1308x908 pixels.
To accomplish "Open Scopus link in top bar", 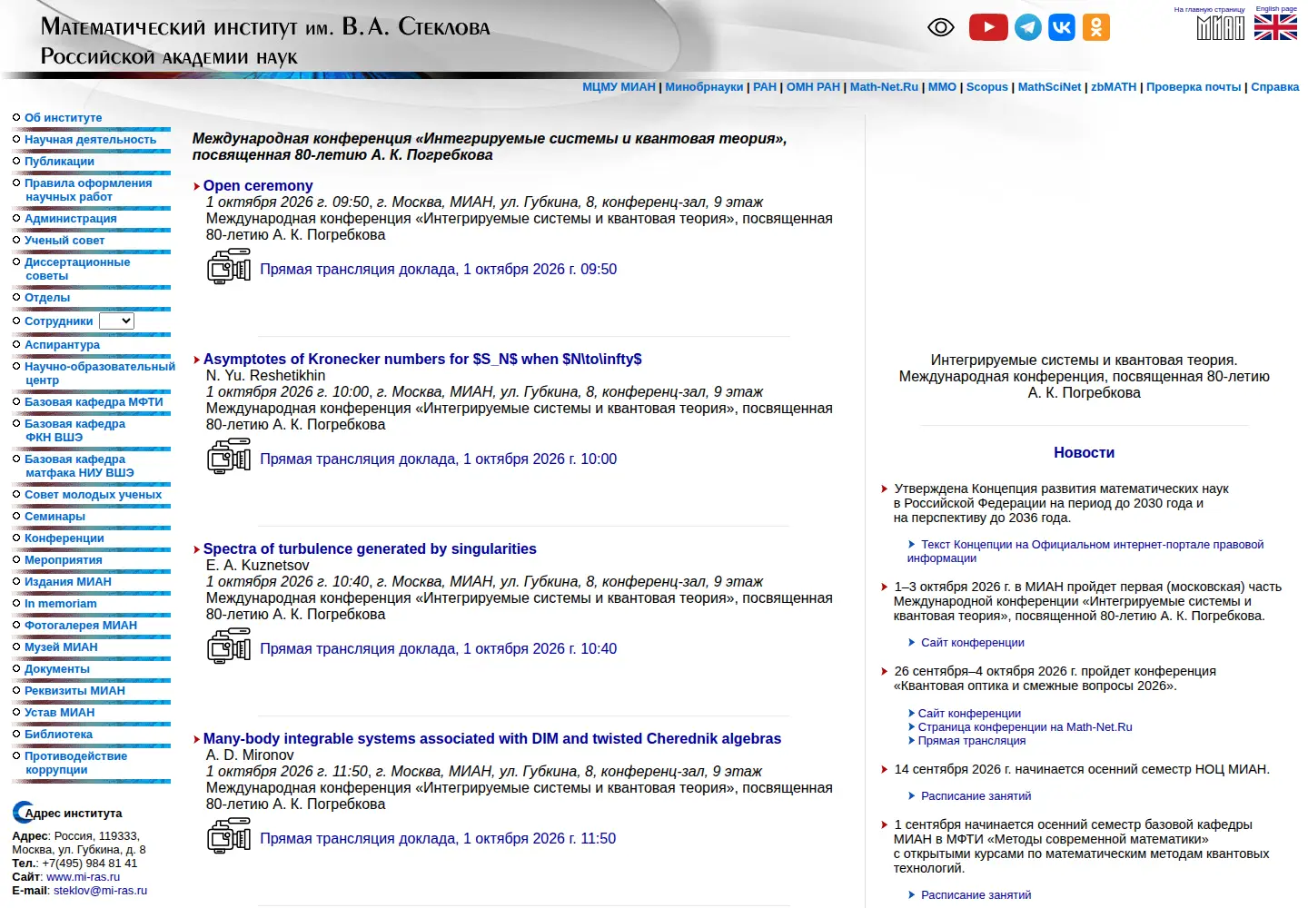I will 986,87.
